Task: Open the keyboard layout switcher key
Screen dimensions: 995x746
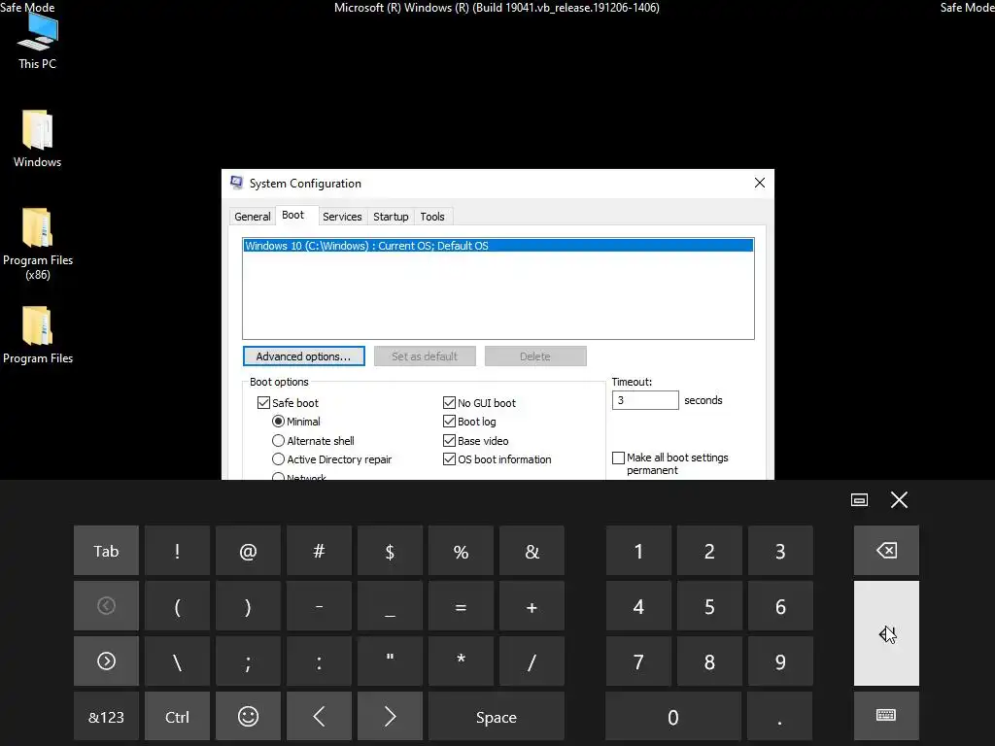Action: 886,716
